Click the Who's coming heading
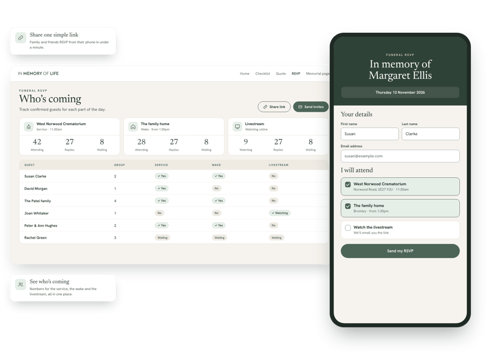Image resolution: width=486 pixels, height=360 pixels. pyautogui.click(x=50, y=99)
